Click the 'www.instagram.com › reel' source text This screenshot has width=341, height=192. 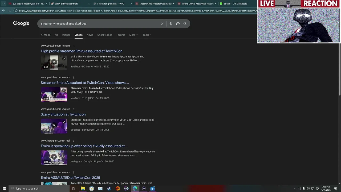(x=55, y=141)
